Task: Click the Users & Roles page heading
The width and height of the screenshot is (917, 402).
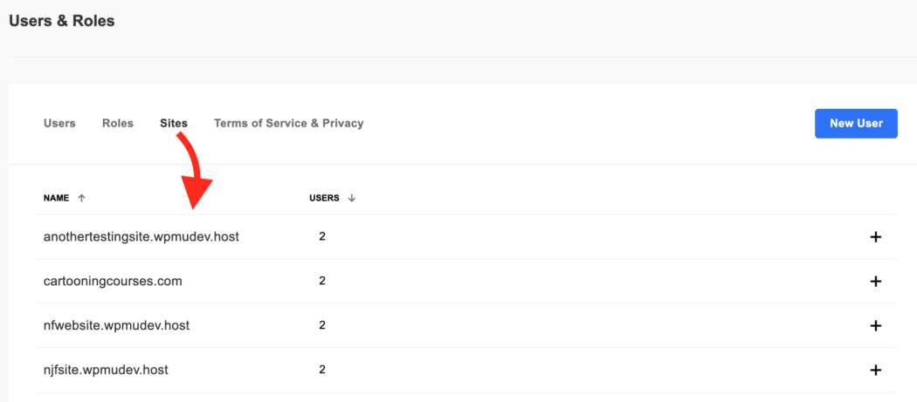Action: (x=61, y=20)
